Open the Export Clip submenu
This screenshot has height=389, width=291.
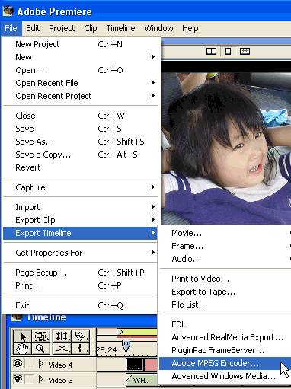tap(82, 220)
